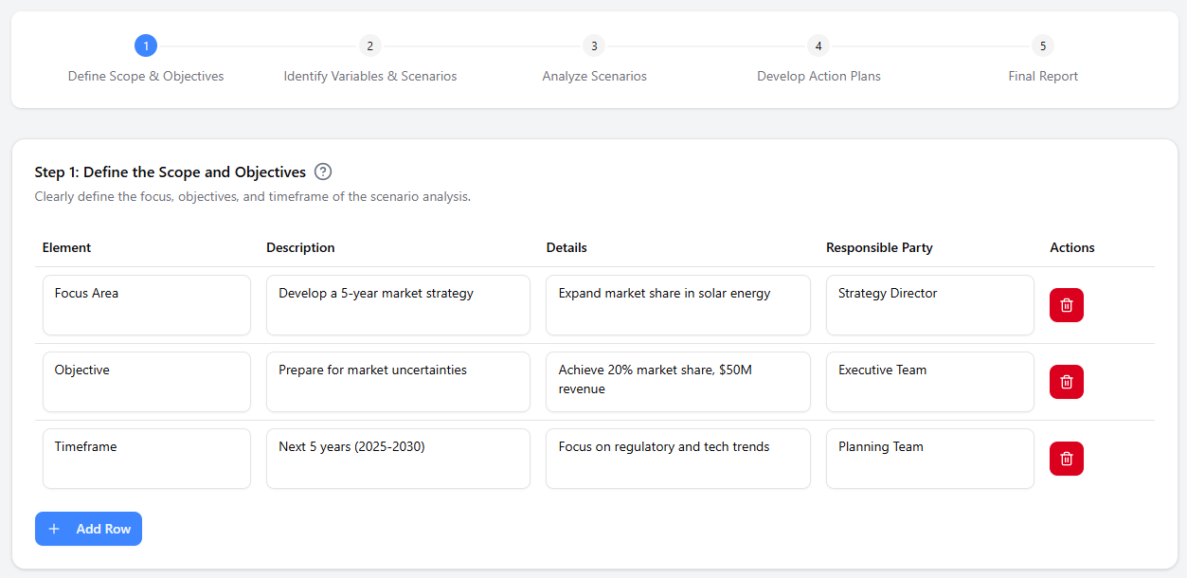Jump to the Final Report step
This screenshot has width=1187, height=578.
tap(1042, 75)
